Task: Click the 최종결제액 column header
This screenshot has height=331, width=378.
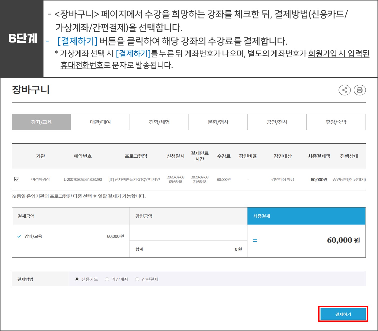Action: click(x=319, y=156)
